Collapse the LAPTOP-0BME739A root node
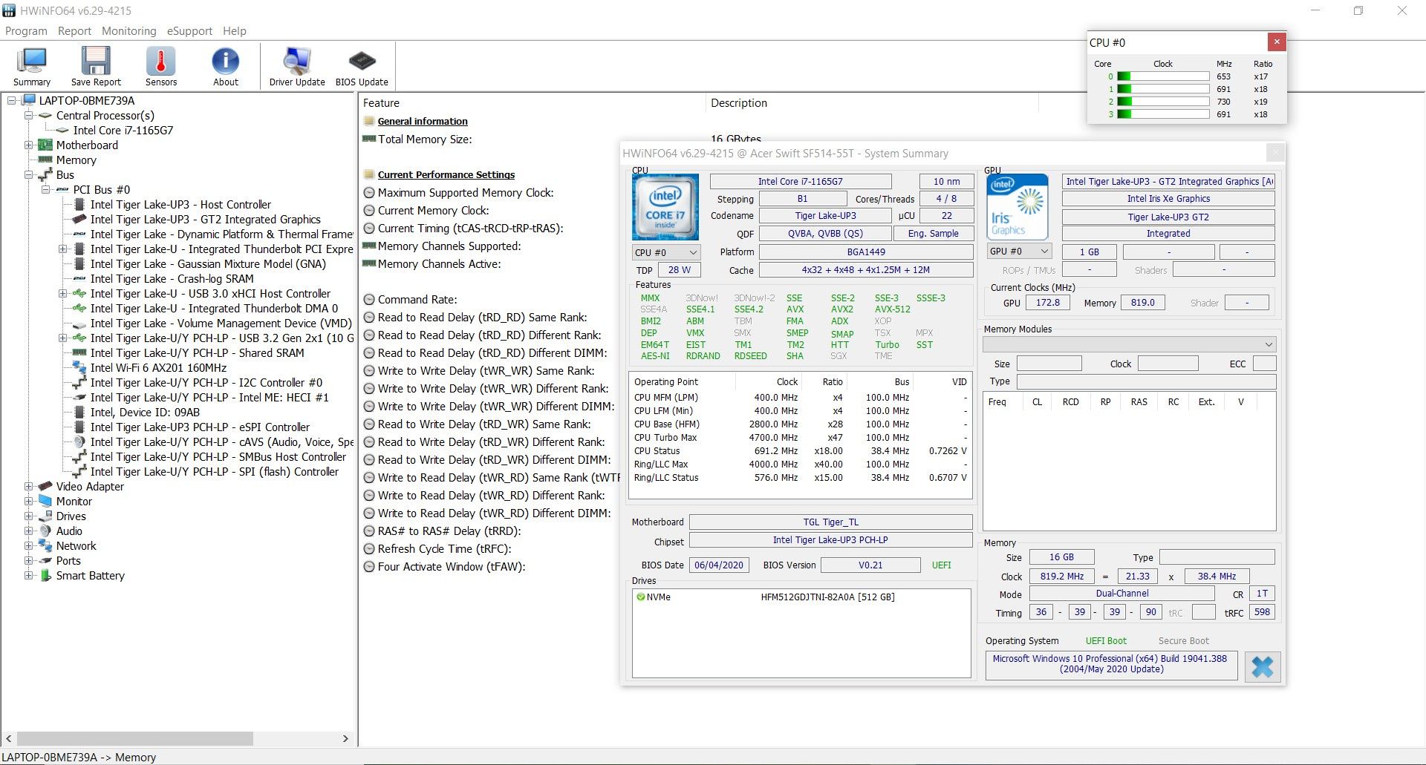This screenshot has width=1426, height=765. coord(12,101)
